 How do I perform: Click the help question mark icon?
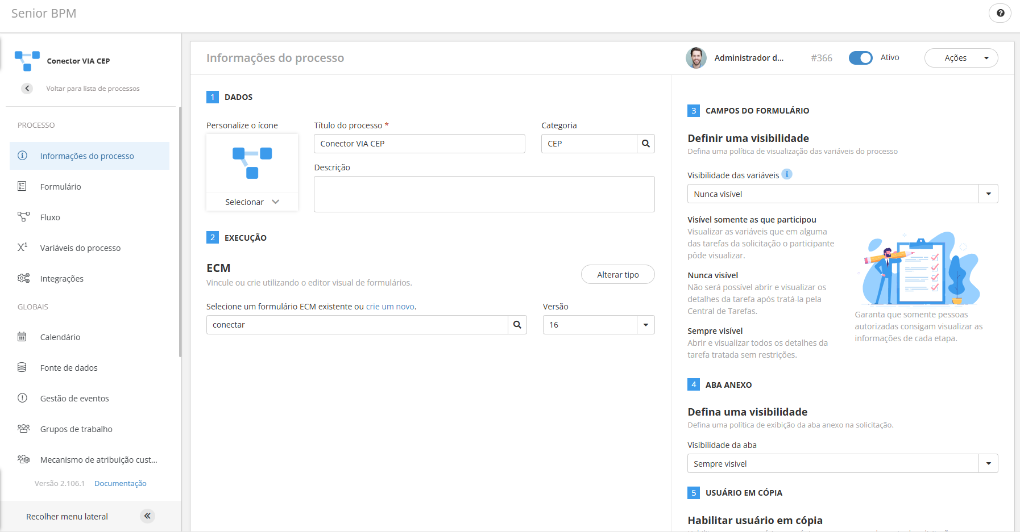[x=1000, y=13]
